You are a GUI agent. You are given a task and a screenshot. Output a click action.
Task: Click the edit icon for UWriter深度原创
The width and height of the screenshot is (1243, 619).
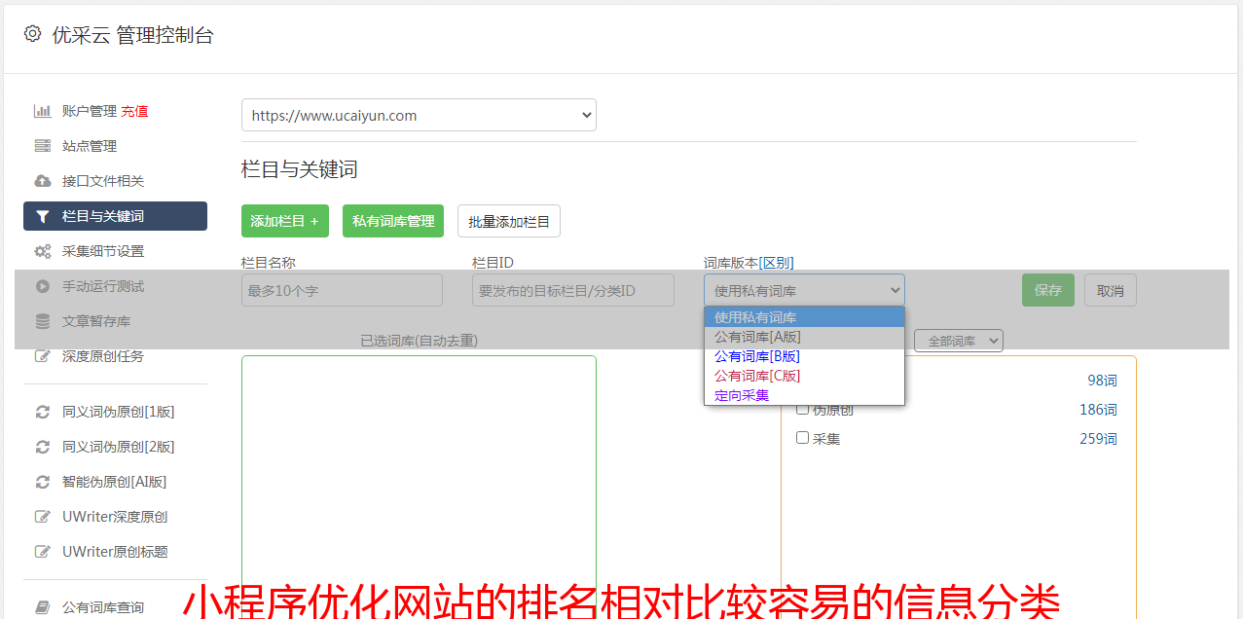point(43,517)
